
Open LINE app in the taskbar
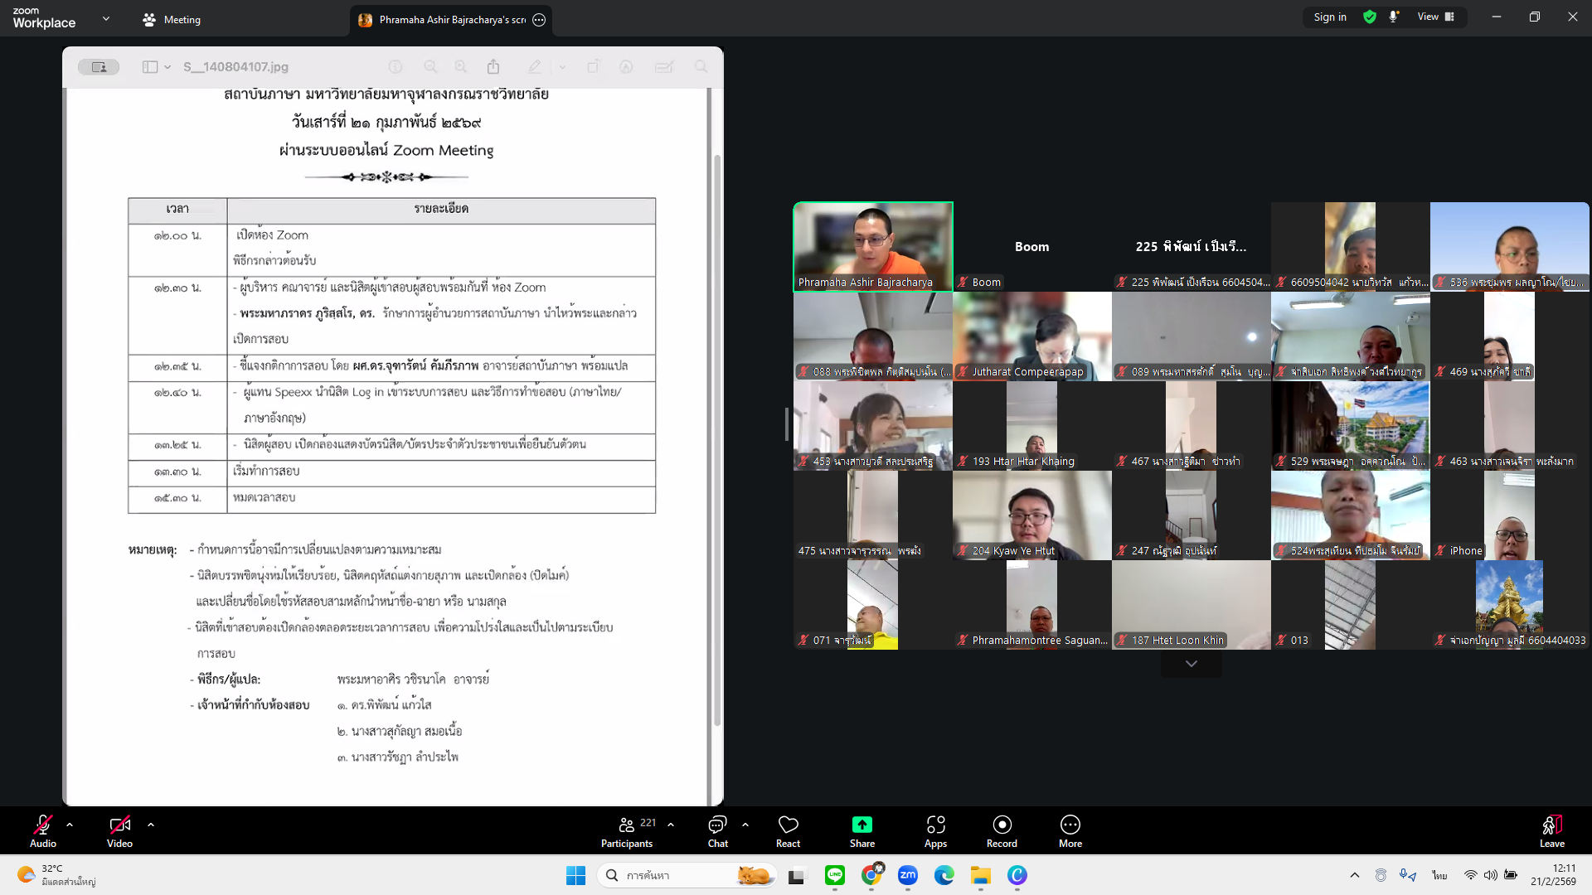pos(834,875)
